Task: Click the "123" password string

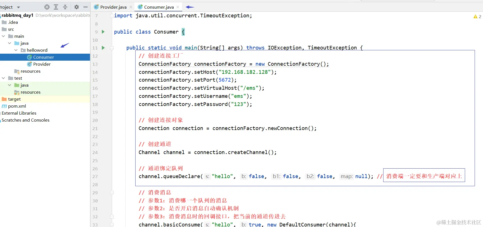Action: [239, 104]
